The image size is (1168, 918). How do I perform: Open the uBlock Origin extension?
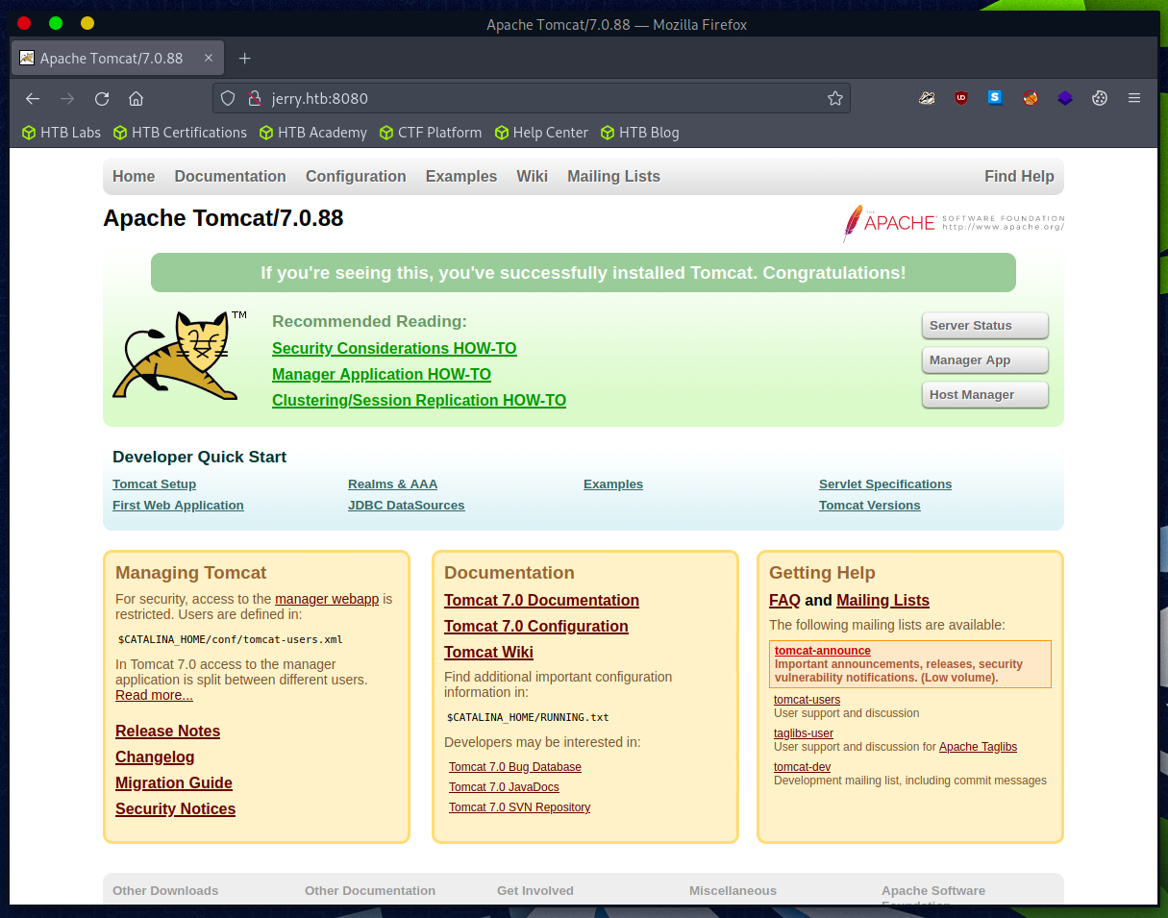point(961,98)
